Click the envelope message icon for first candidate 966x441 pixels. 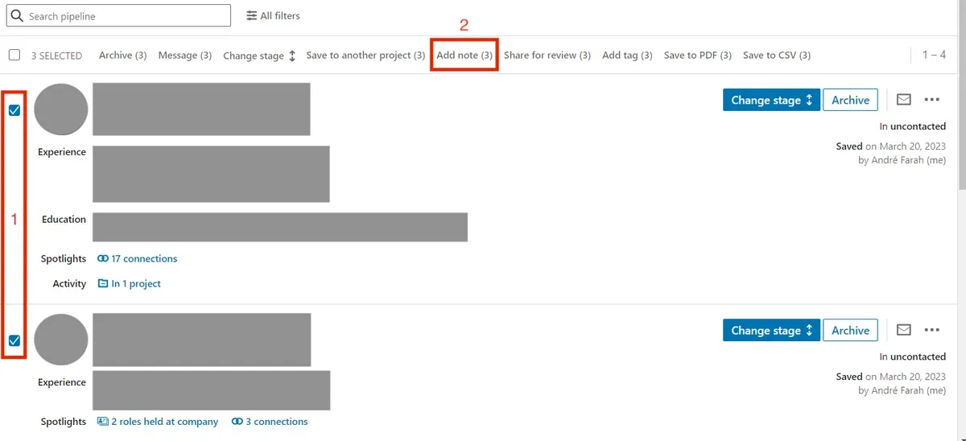904,100
